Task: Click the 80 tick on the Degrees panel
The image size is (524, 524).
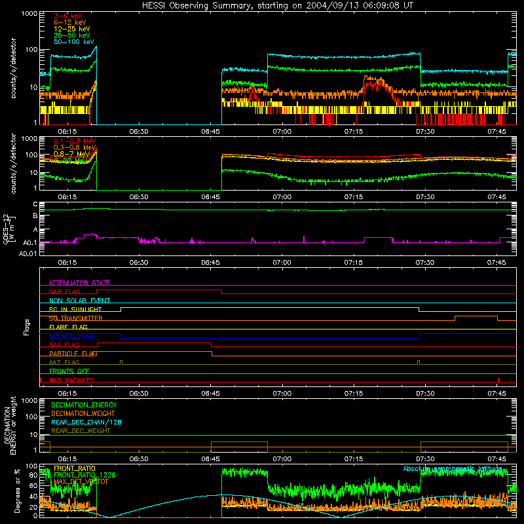Action: [x=33, y=476]
